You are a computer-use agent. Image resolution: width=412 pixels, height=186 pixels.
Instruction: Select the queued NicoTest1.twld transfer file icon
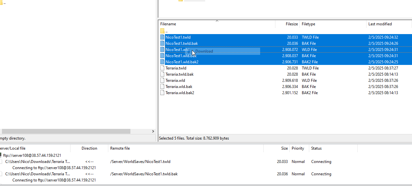[1, 162]
